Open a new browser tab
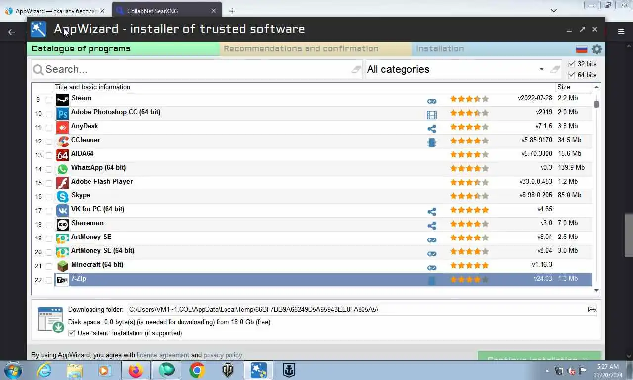633x380 pixels. (232, 11)
